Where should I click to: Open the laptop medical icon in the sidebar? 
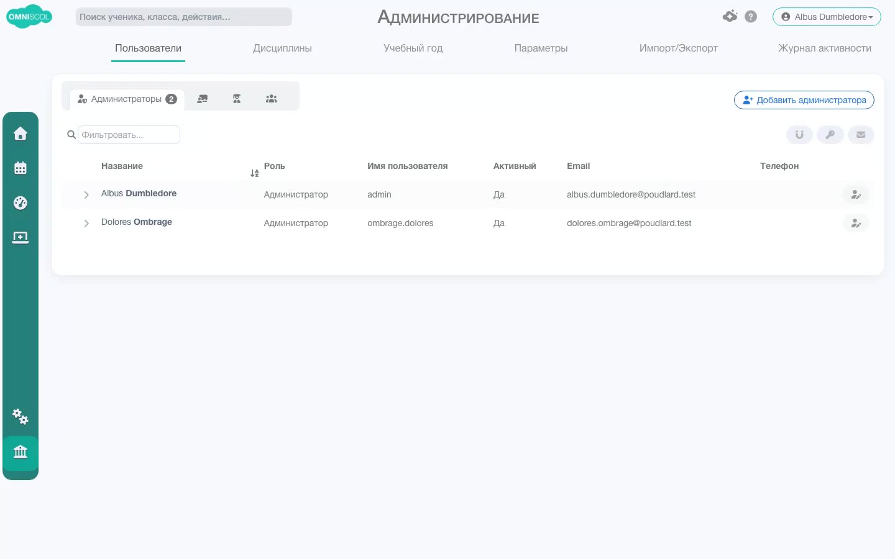point(21,238)
